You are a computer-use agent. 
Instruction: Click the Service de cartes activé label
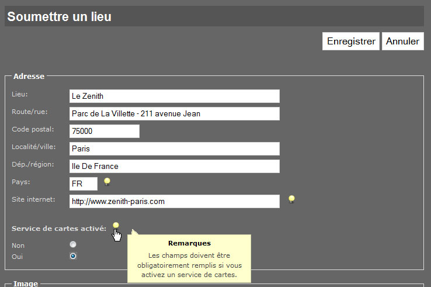tap(59, 229)
